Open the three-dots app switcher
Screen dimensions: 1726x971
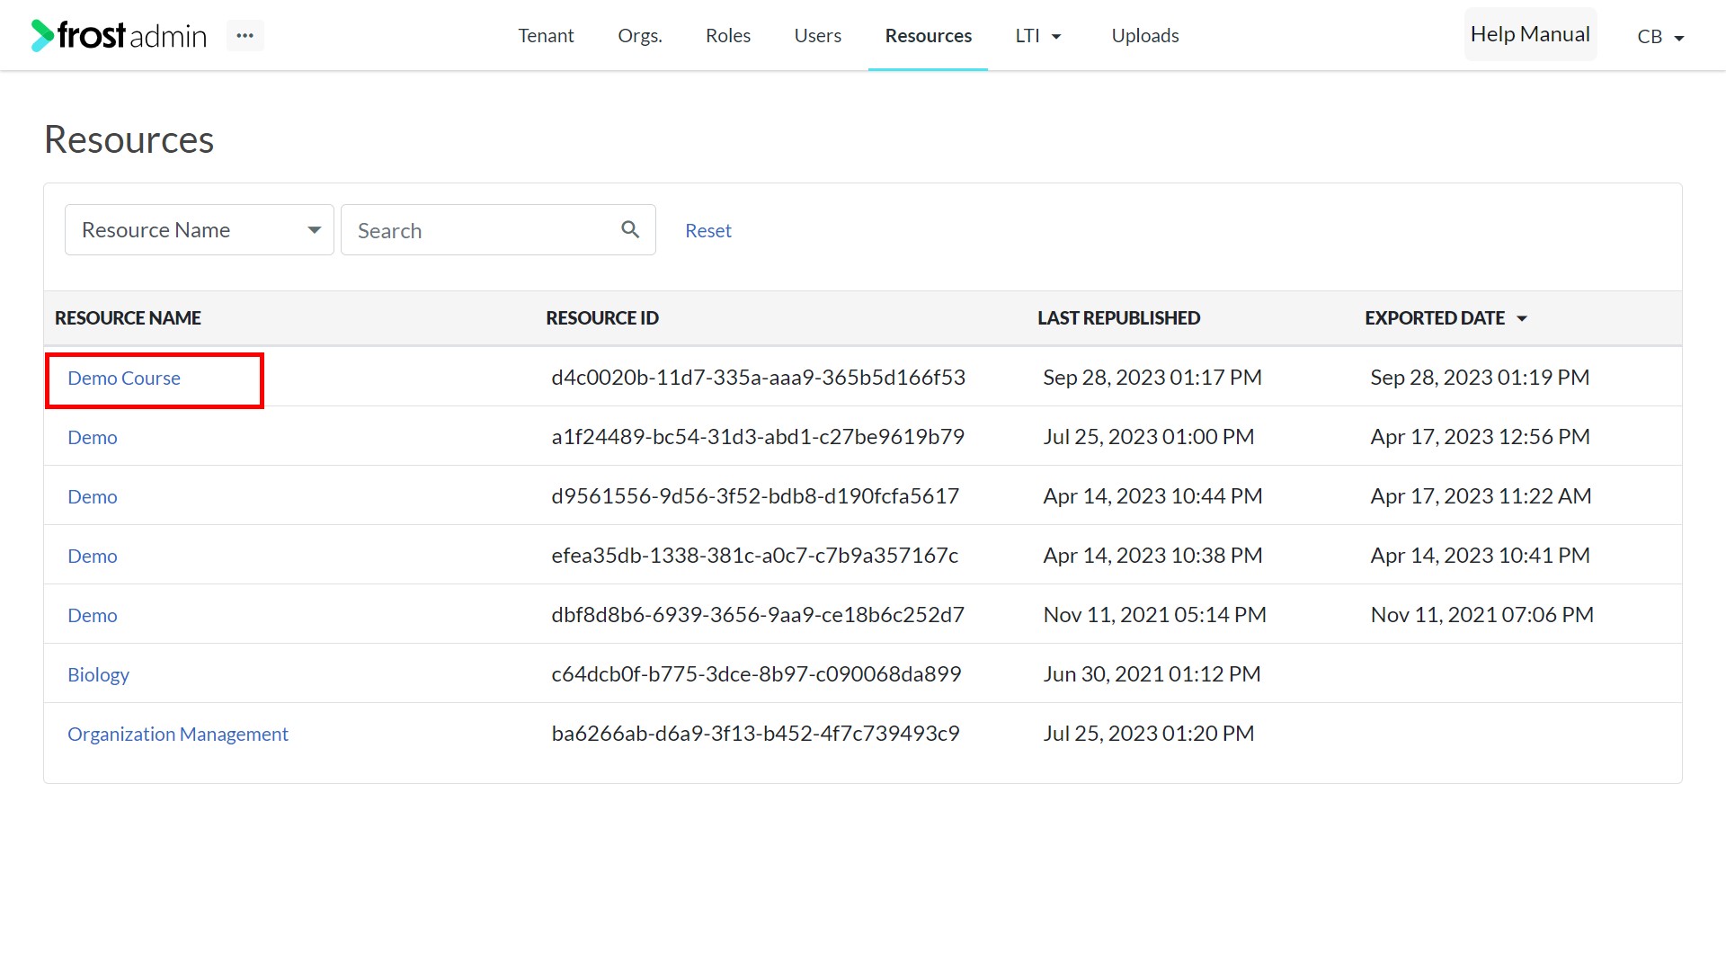[x=245, y=36]
